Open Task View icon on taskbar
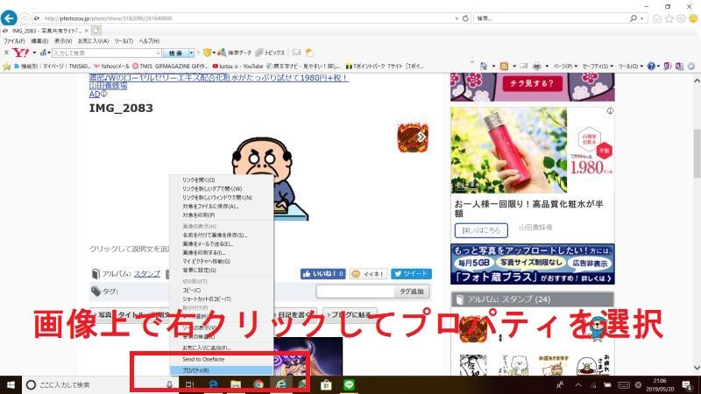 (189, 384)
